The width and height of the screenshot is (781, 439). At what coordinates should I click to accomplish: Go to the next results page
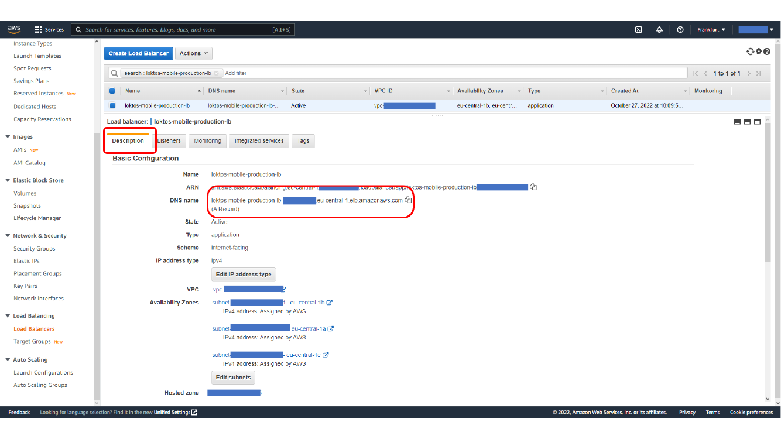tap(748, 73)
